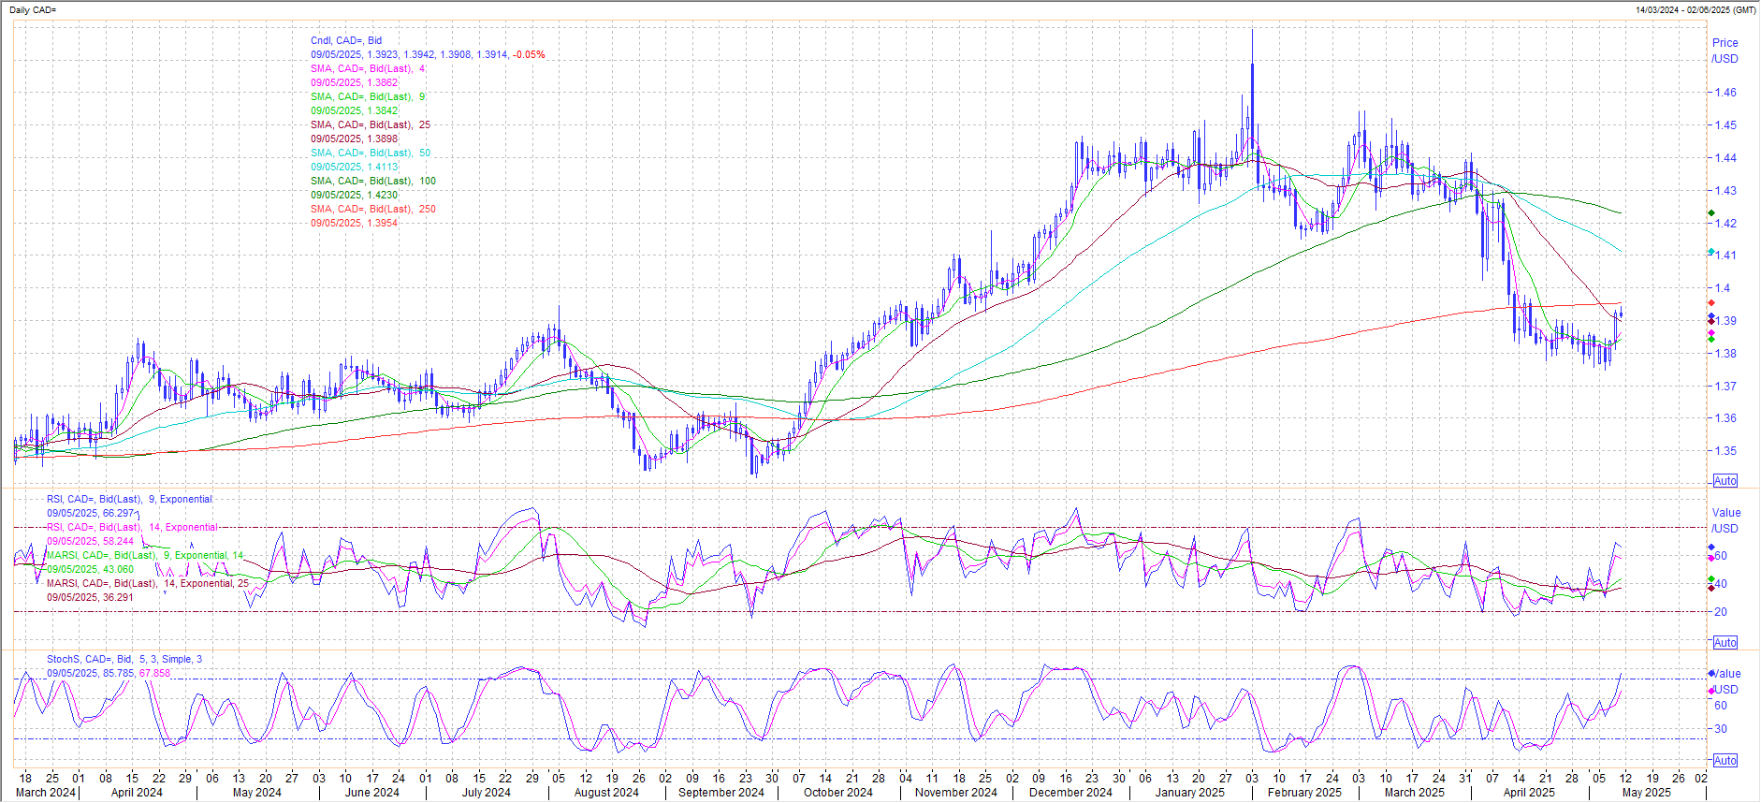
Task: Click 'January 2025' on the time axis
Action: pyautogui.click(x=1190, y=793)
